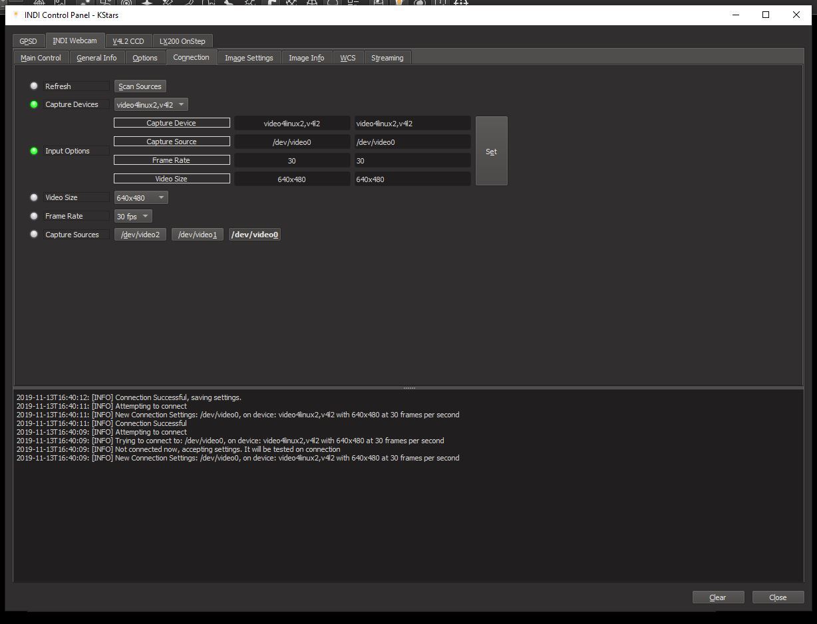The image size is (817, 624).
Task: Switch to the Image Info tab
Action: point(307,58)
